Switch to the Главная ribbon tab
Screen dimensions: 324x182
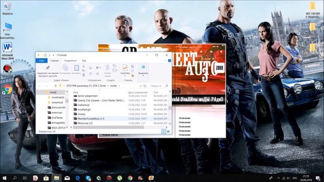pos(55,61)
